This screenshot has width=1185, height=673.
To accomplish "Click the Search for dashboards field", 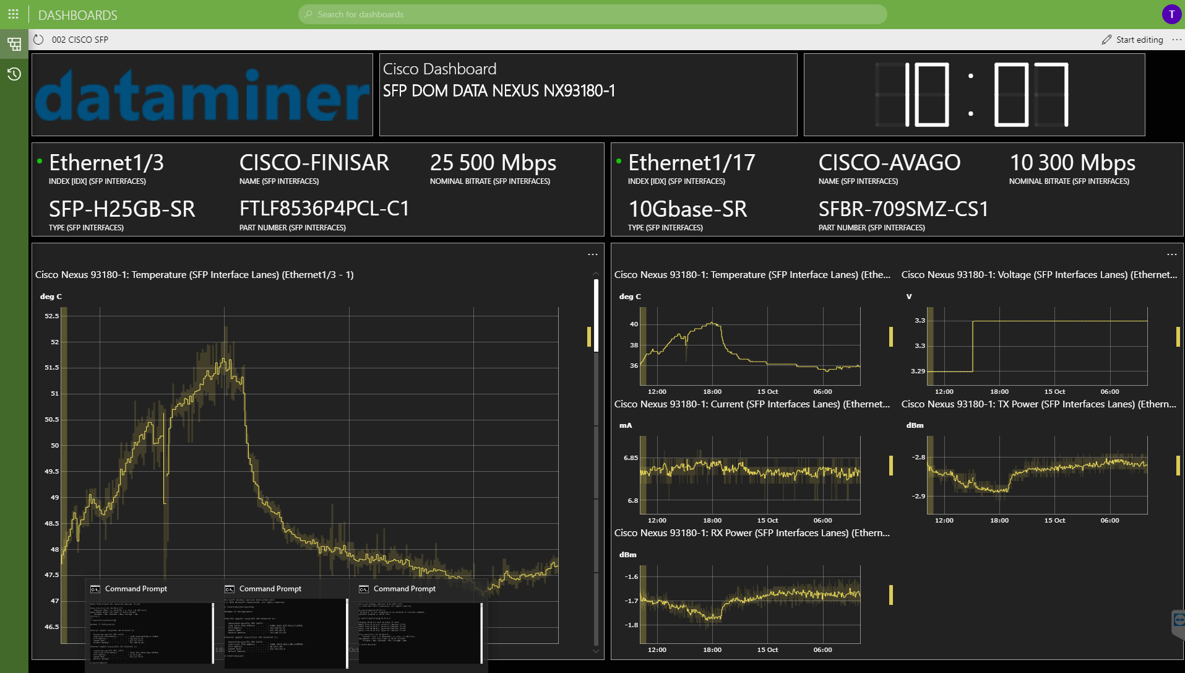I will pyautogui.click(x=592, y=14).
